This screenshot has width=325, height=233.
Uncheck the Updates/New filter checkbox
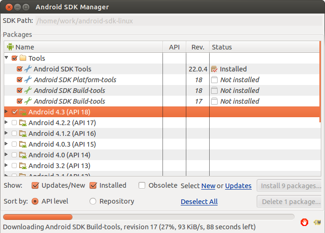click(x=35, y=185)
